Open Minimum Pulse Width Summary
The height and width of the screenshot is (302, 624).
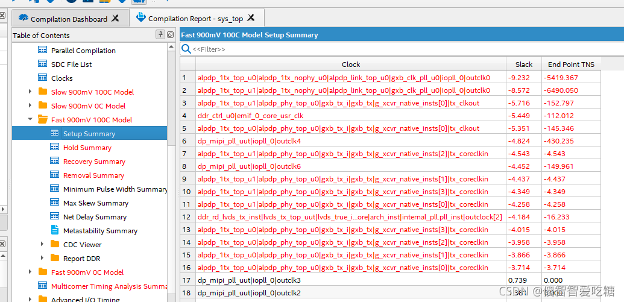click(115, 189)
